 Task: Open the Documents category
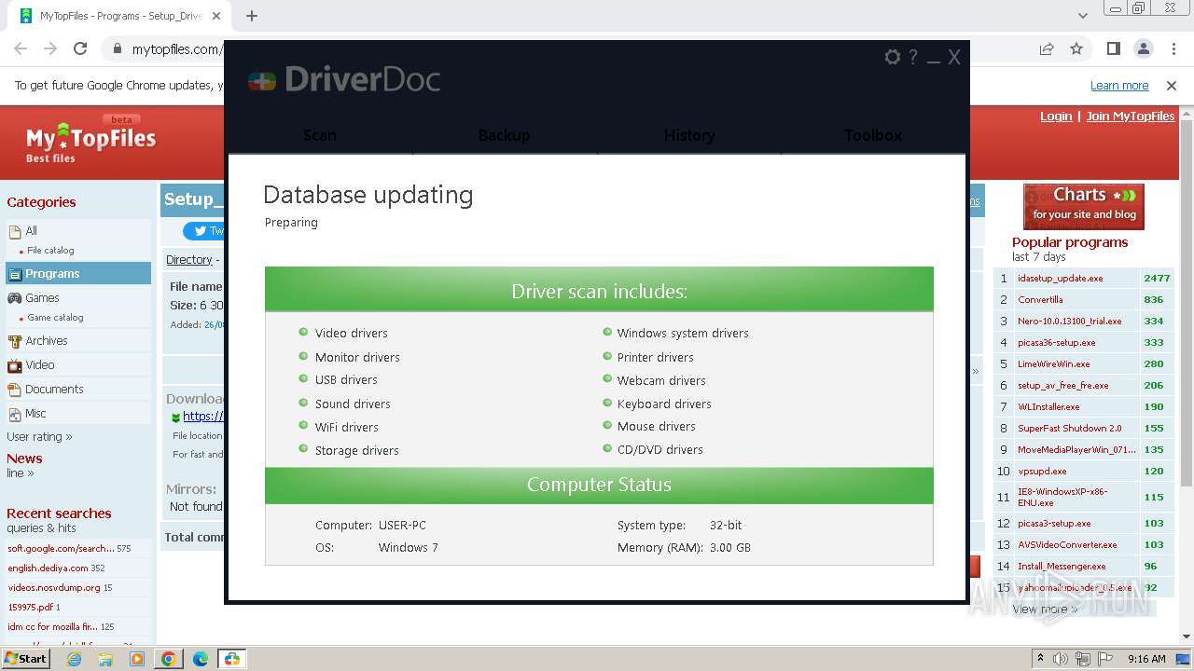click(54, 389)
